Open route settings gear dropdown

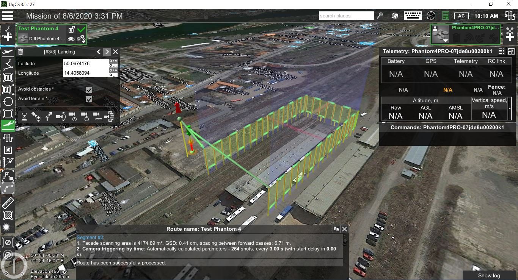pyautogui.click(x=81, y=39)
